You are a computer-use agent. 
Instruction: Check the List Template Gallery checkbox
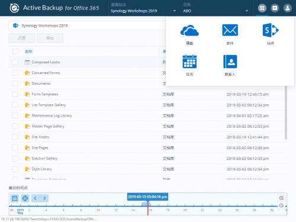pyautogui.click(x=15, y=105)
